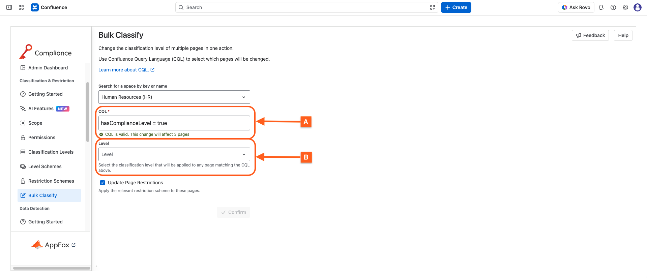This screenshot has width=647, height=278.
Task: Toggle the Update Page Restrictions checkbox
Action: (102, 183)
